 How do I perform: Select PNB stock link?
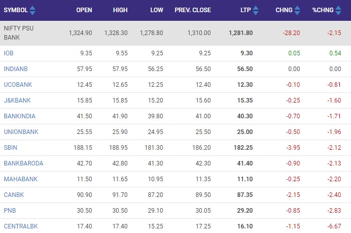(x=10, y=210)
